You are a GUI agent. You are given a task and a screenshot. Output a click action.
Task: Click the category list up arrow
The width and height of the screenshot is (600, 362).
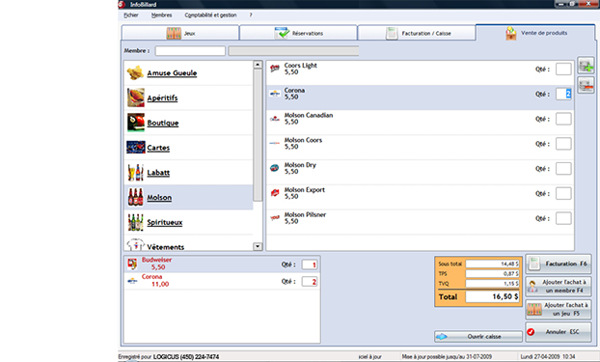tap(258, 65)
